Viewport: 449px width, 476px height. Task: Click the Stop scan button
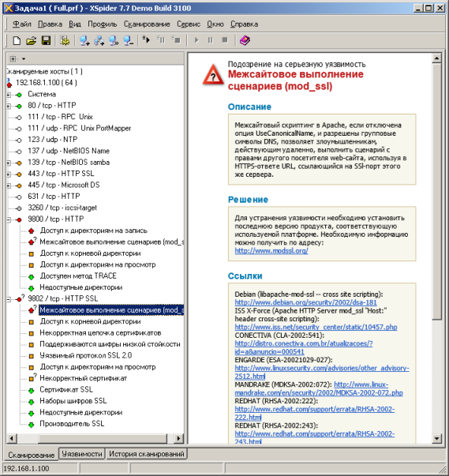(225, 40)
